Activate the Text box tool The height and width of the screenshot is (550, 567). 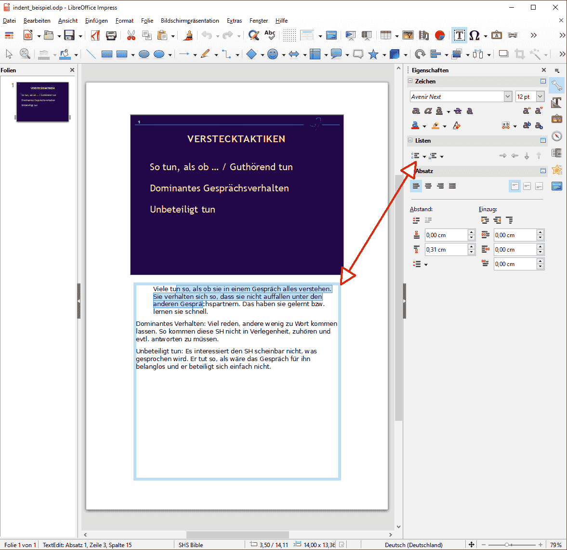[459, 35]
